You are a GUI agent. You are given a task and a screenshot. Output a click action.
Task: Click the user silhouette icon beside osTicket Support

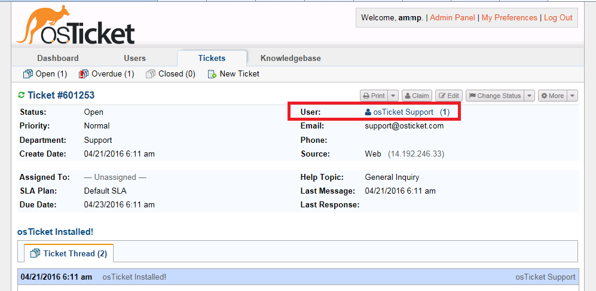coord(368,112)
